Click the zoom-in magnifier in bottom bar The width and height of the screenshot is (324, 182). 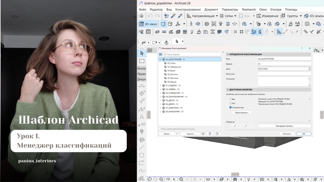coord(161,179)
